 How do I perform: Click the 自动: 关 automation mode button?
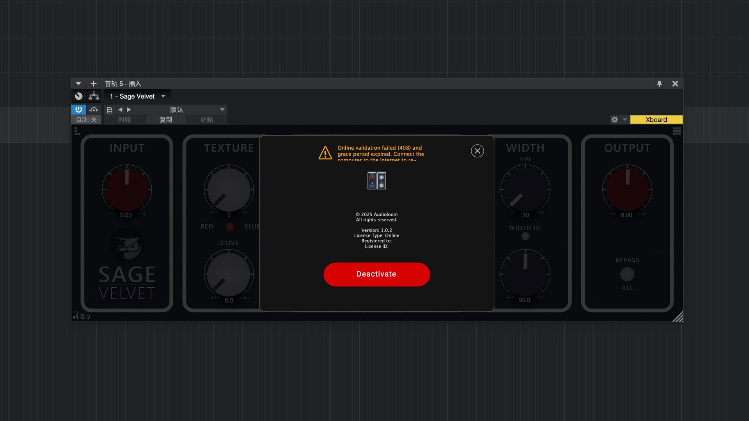tap(86, 120)
